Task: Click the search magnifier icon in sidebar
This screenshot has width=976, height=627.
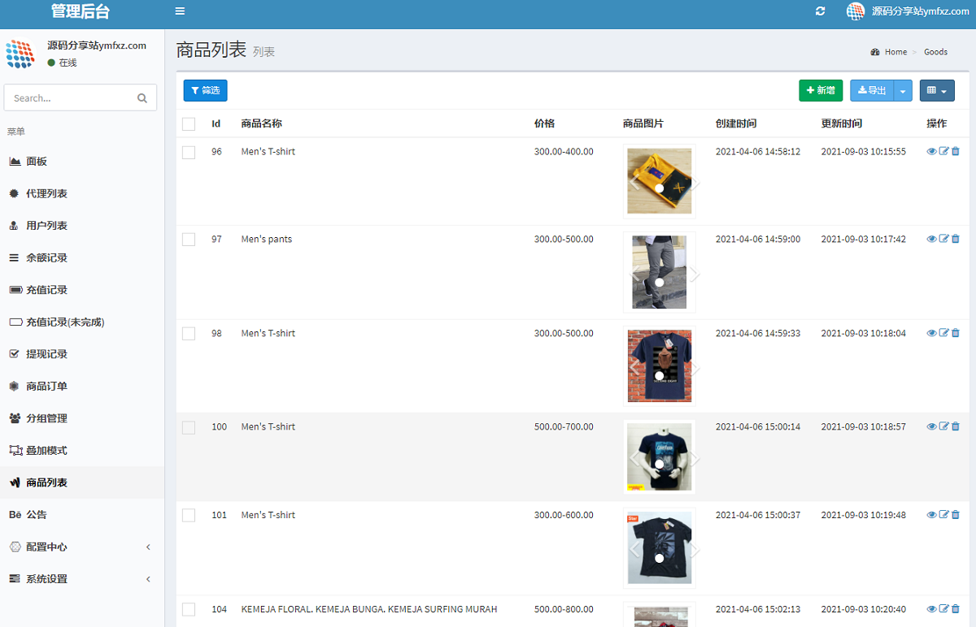Action: coord(142,98)
